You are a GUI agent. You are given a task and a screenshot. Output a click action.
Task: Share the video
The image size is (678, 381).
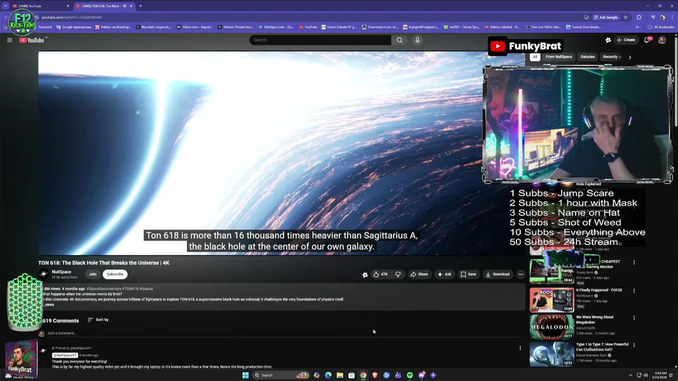[419, 274]
